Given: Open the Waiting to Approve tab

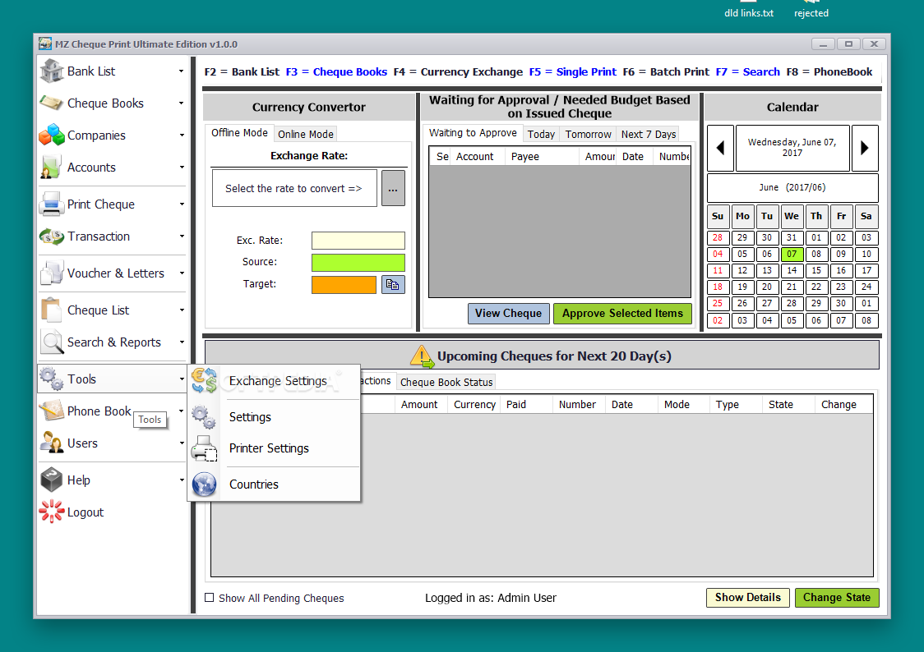Looking at the screenshot, I should click(x=473, y=133).
